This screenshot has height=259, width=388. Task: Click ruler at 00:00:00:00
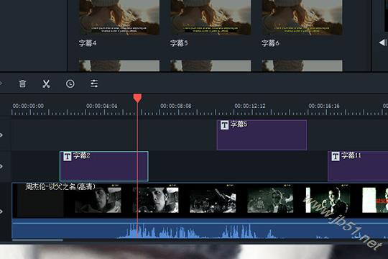[x=28, y=106]
